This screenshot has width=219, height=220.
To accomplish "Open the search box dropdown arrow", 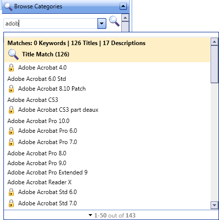I will coord(102,24).
